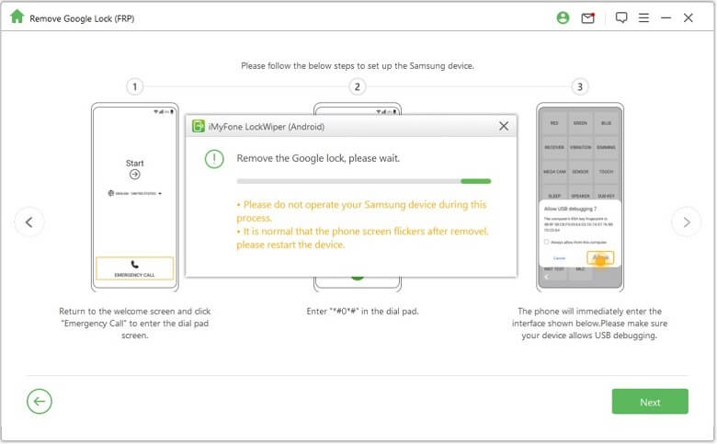Expand the English United States language dropdown
717x444 pixels.
(134, 194)
